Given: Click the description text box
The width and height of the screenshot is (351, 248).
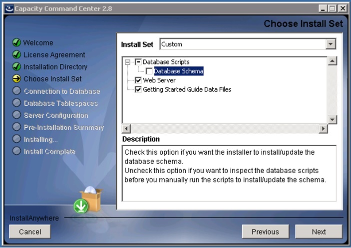Looking at the screenshot, I should [229, 173].
